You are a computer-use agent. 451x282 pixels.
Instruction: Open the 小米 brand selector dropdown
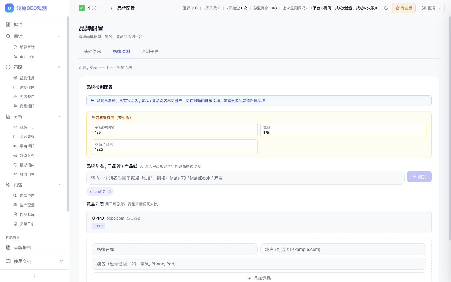pos(91,8)
